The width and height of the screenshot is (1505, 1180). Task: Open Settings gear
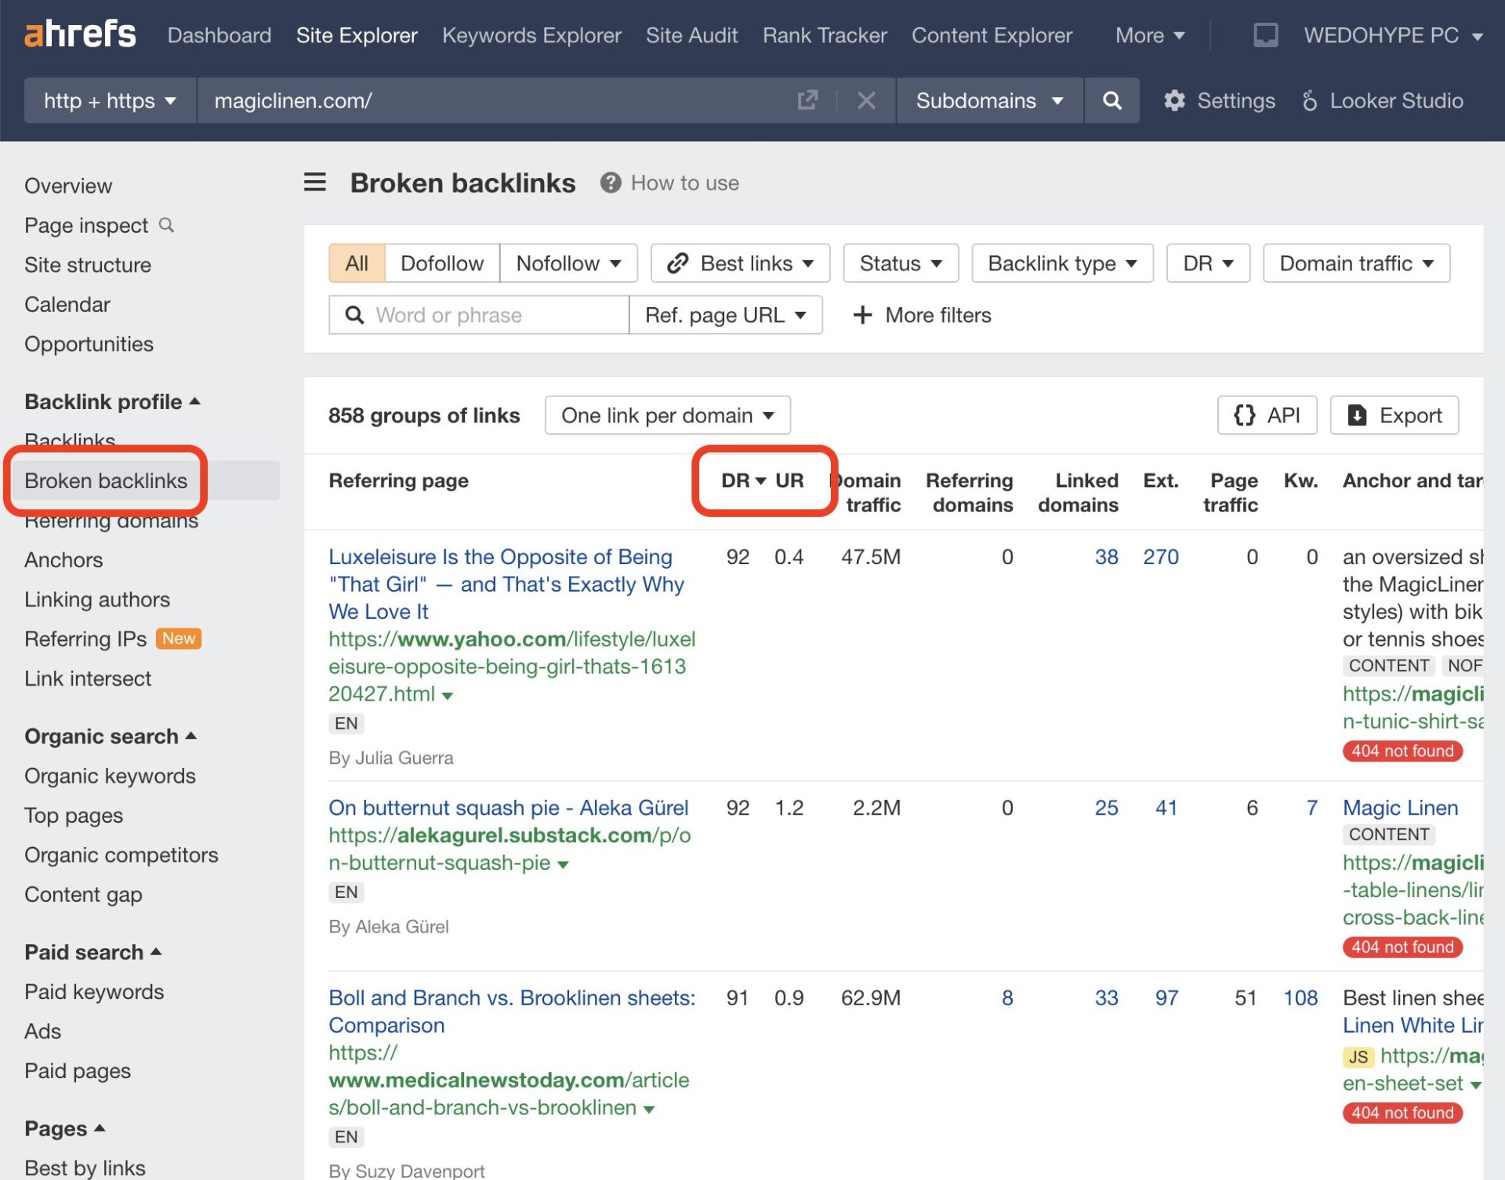[1220, 100]
